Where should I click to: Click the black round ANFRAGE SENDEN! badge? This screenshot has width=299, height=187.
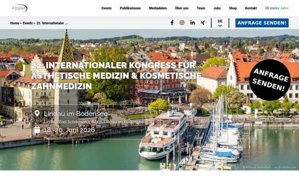pyautogui.click(x=270, y=80)
